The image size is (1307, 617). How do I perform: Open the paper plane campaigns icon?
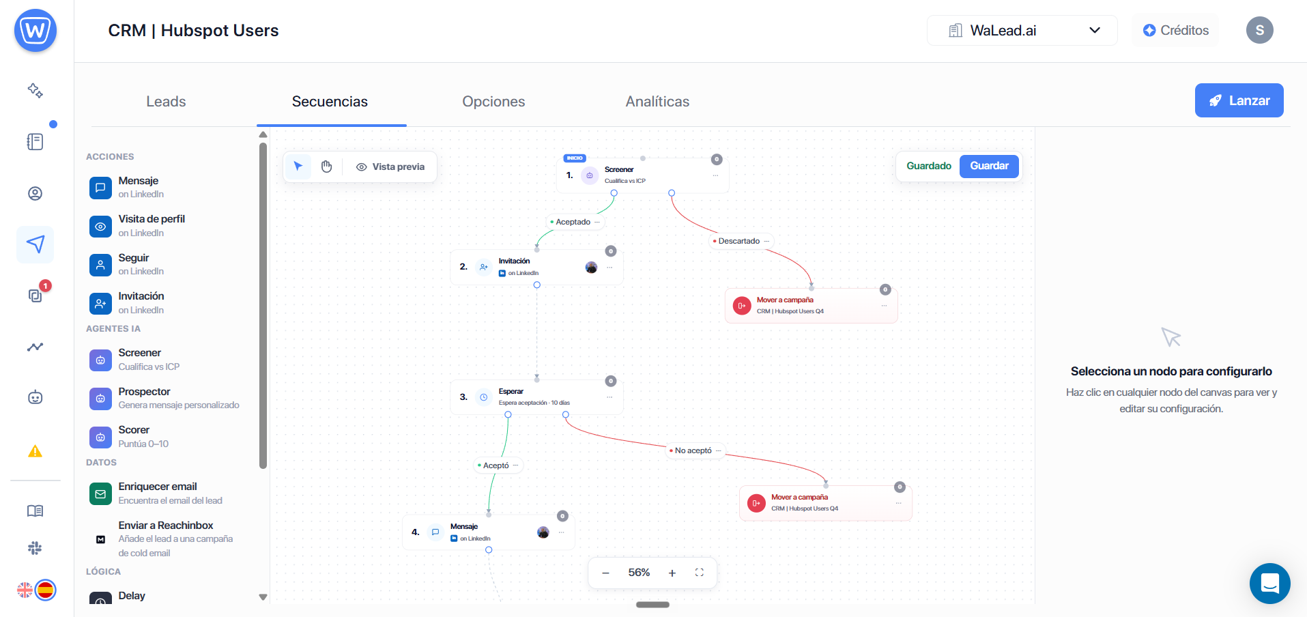click(x=35, y=244)
